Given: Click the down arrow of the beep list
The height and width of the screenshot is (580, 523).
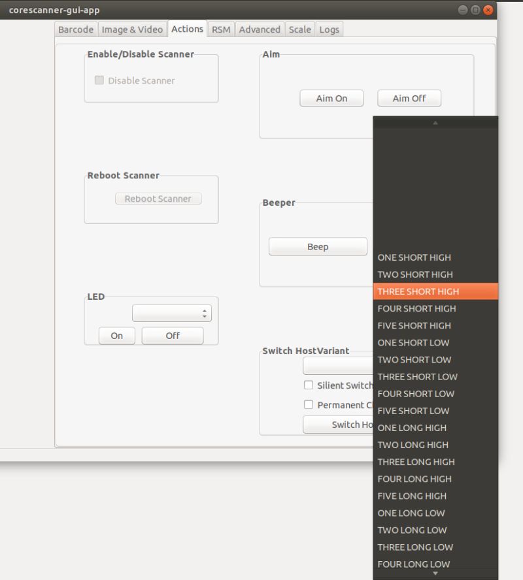Looking at the screenshot, I should (x=435, y=574).
